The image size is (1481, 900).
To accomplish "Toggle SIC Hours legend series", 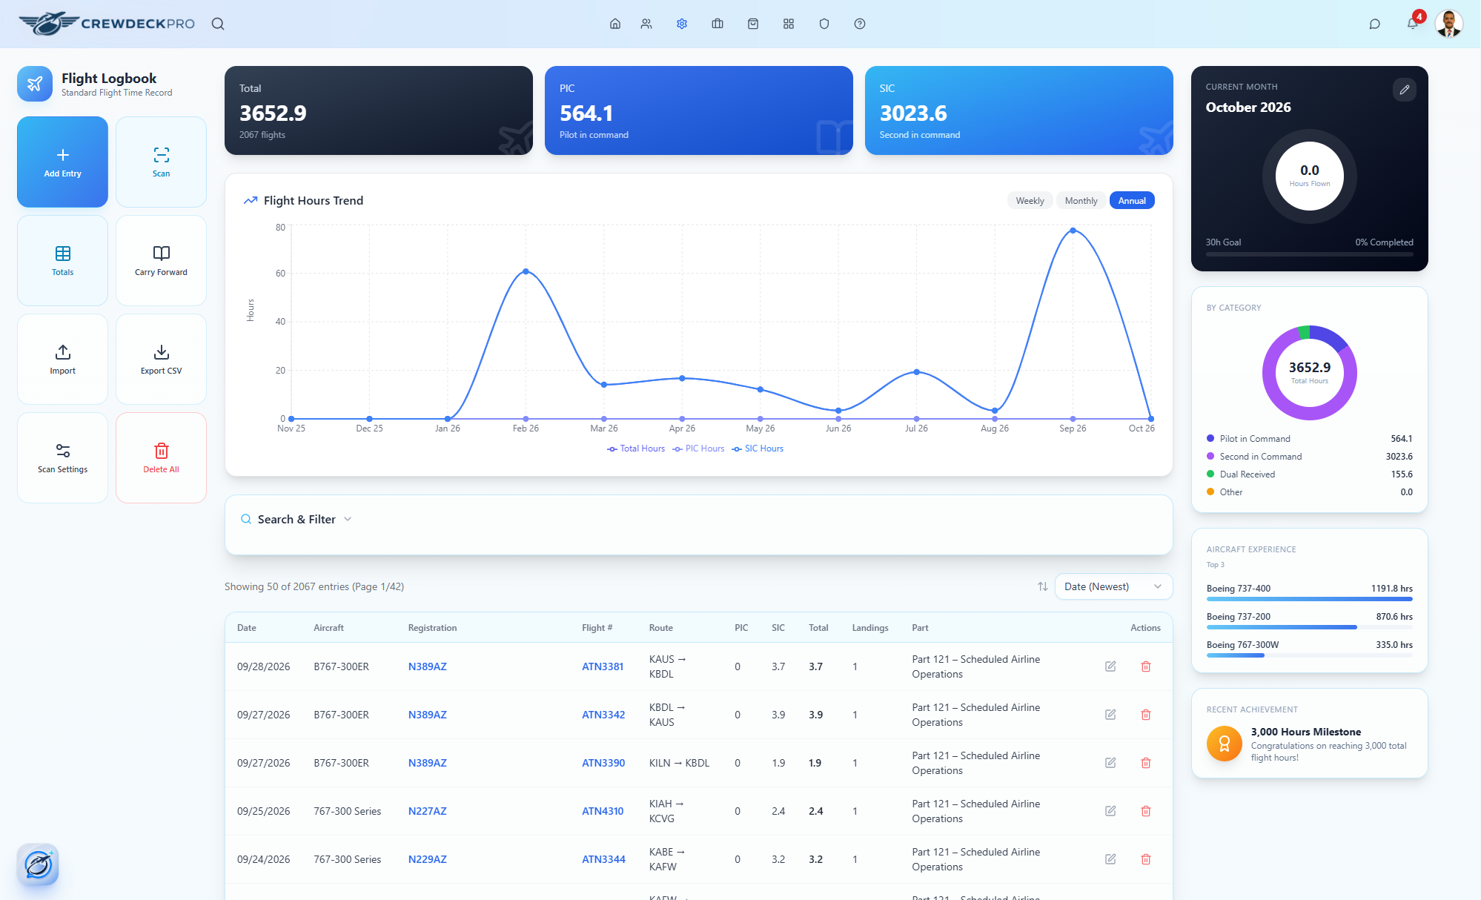I will point(758,449).
